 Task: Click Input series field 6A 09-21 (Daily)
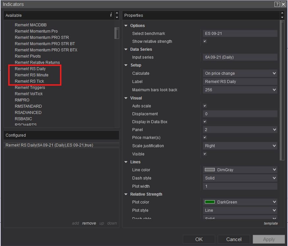point(240,57)
